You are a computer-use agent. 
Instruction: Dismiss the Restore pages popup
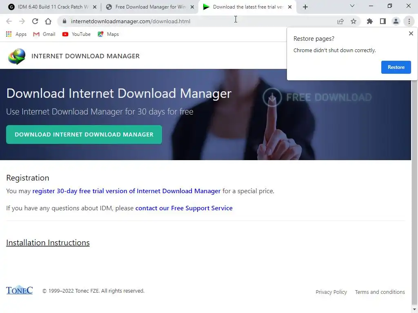click(x=411, y=33)
